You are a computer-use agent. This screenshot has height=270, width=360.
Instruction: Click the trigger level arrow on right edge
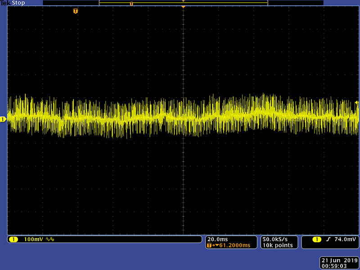point(357,103)
